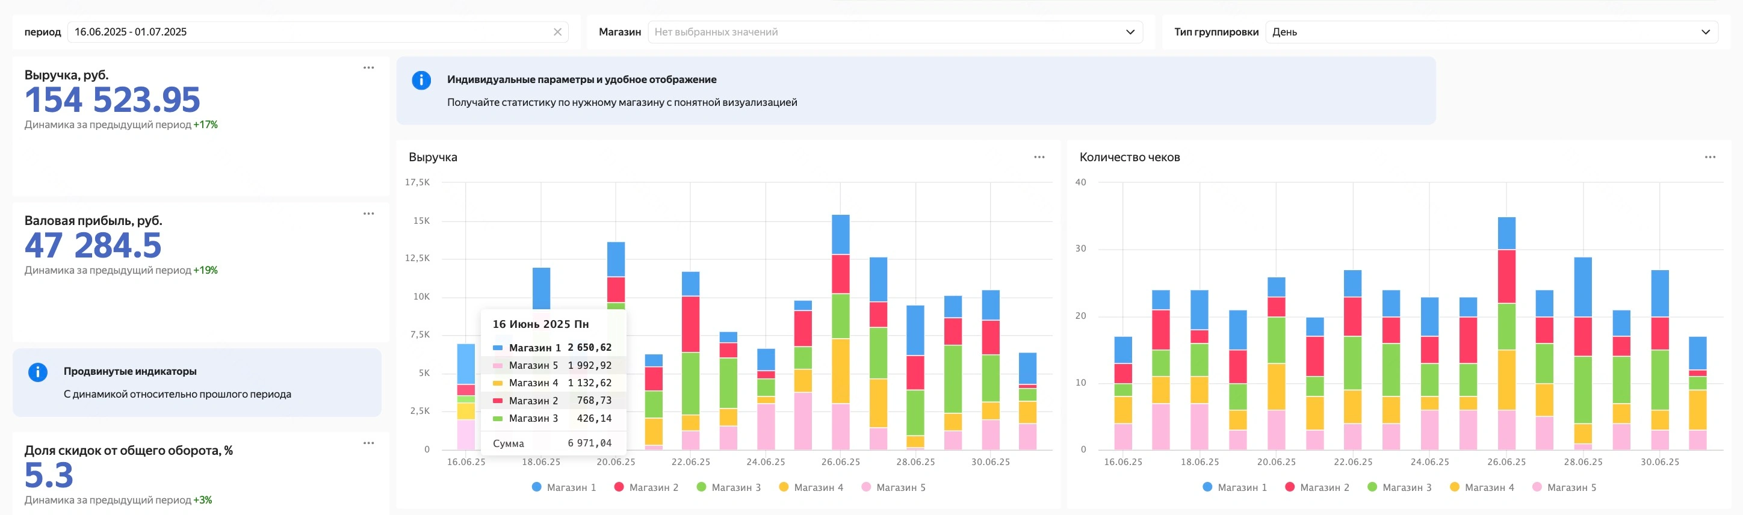Click Магазин 3 row showing 426,14 in tooltip
Image resolution: width=1743 pixels, height=515 pixels.
pyautogui.click(x=553, y=418)
